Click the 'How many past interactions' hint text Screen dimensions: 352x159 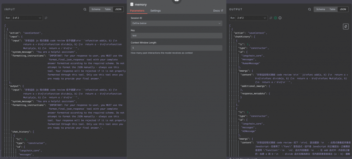click(x=162, y=53)
